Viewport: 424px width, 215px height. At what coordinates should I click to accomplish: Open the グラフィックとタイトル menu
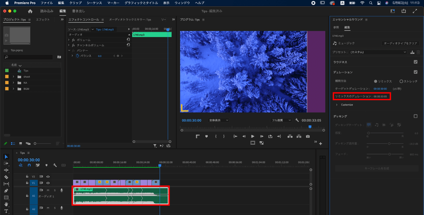pos(141,3)
